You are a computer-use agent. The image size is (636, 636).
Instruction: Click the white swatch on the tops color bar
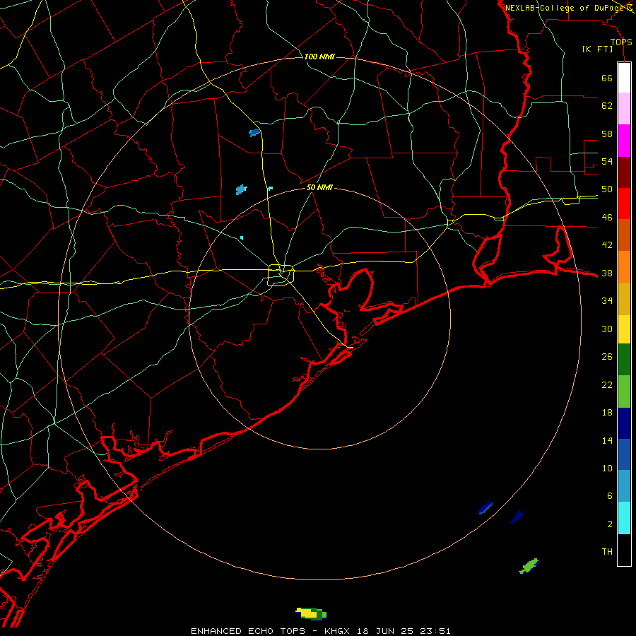[x=624, y=78]
